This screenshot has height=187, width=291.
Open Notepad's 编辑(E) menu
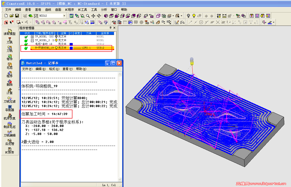click(40, 69)
